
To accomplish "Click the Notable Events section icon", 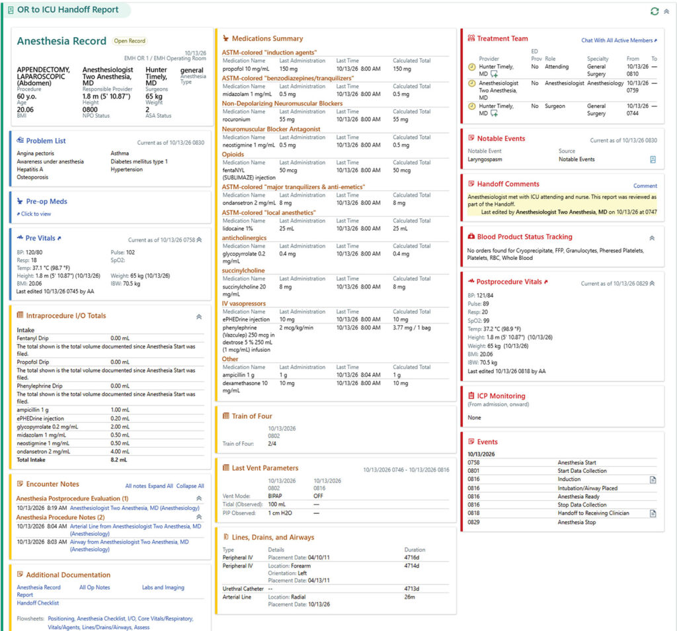I will [x=471, y=138].
